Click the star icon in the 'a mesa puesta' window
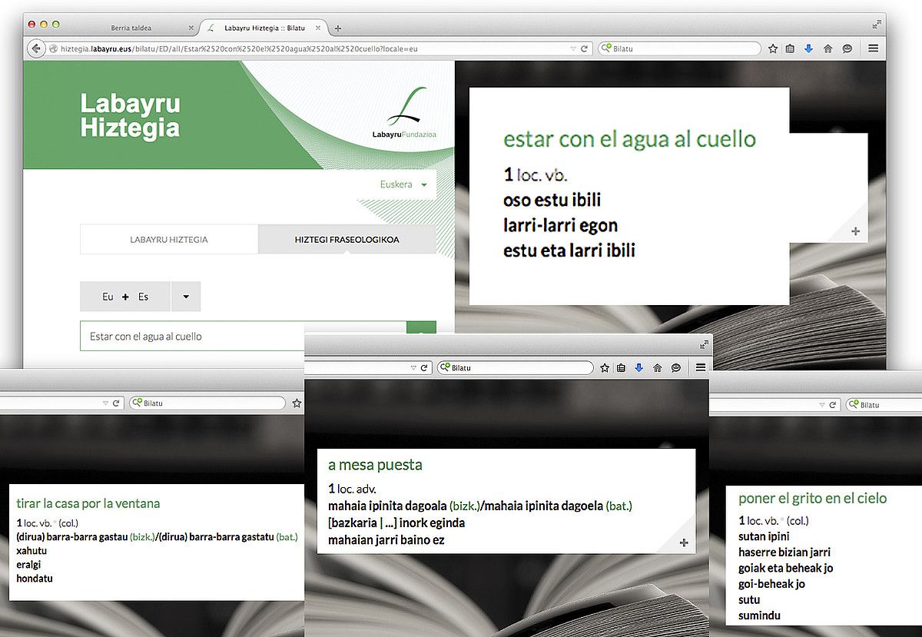This screenshot has height=637, width=922. [x=605, y=368]
